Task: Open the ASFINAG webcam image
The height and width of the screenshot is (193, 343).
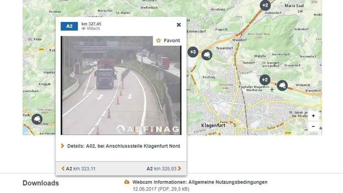Action: tap(121, 85)
